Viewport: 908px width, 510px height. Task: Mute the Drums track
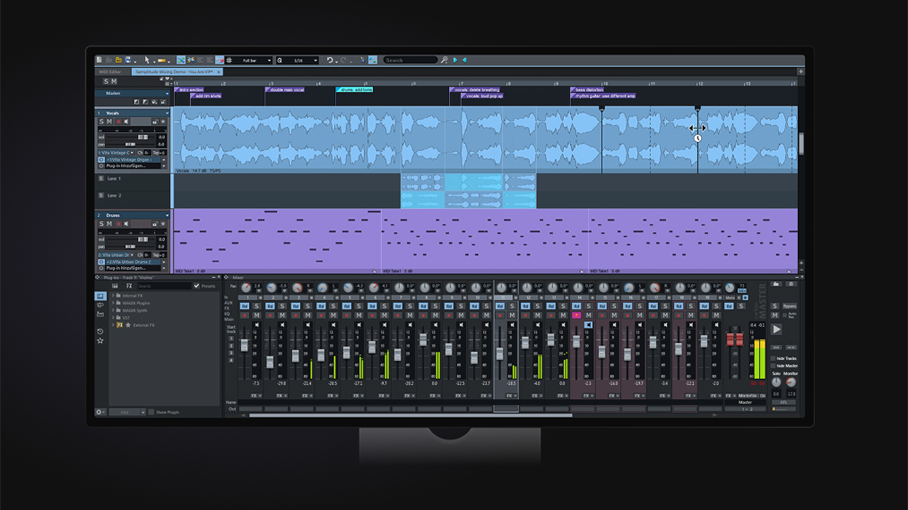click(x=110, y=224)
